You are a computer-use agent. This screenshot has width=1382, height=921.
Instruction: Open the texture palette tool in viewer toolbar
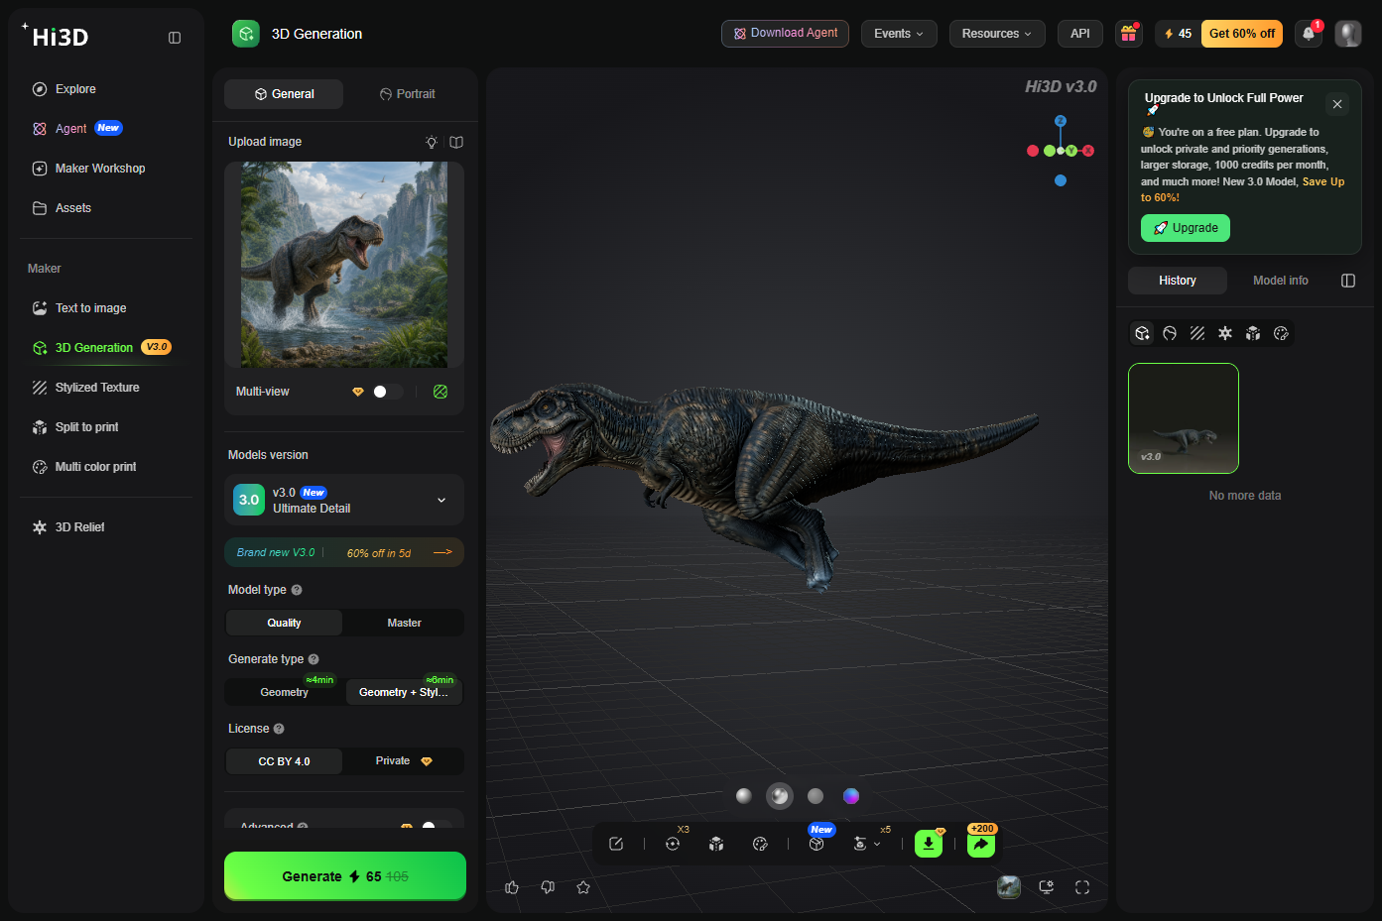760,844
